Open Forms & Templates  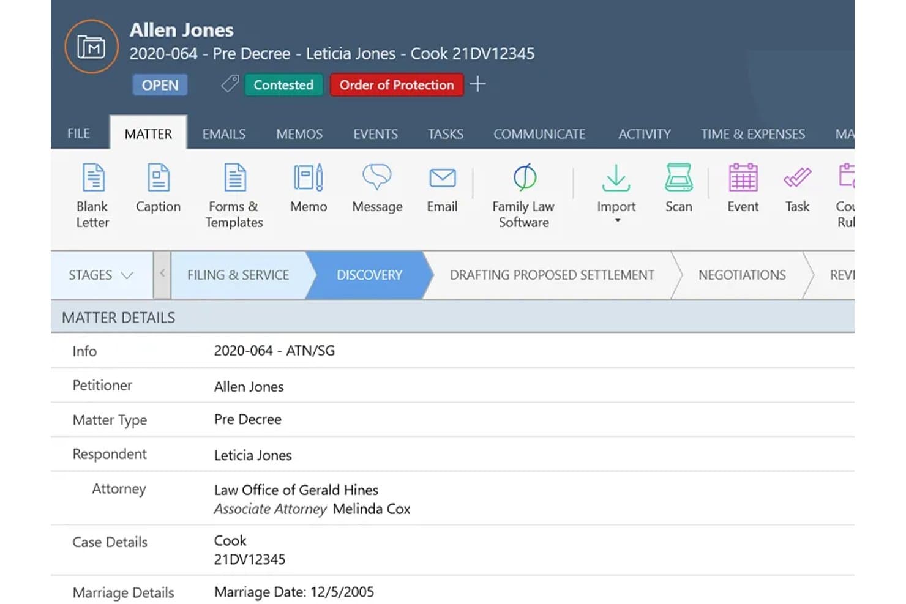(234, 196)
